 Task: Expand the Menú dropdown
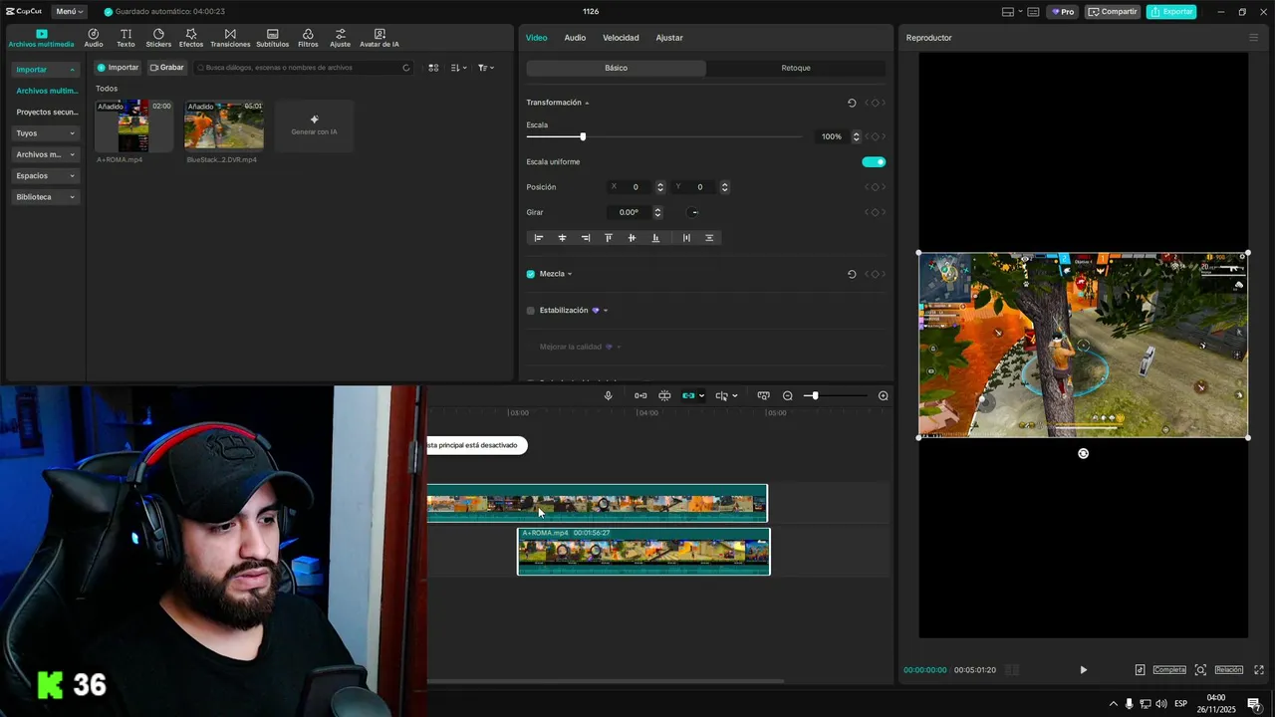click(69, 12)
